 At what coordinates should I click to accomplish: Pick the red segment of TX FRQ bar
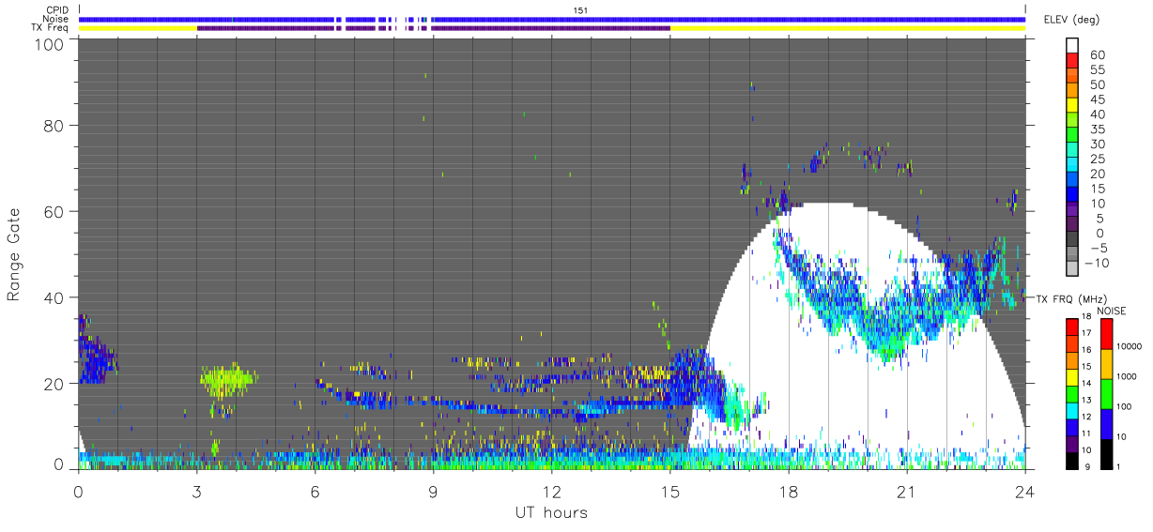pos(1072,327)
